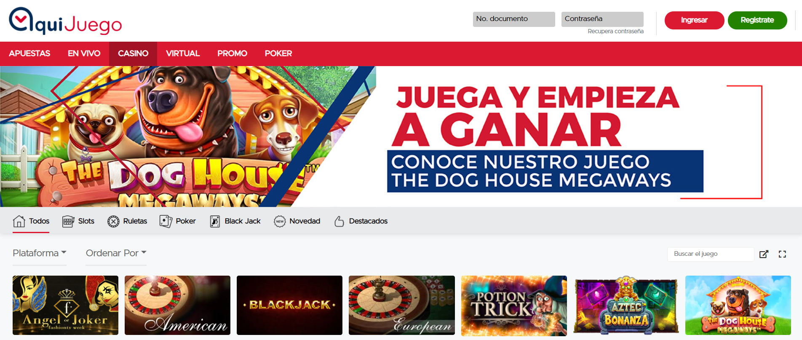The width and height of the screenshot is (802, 340).
Task: Click the Buscar el juego search field
Action: (711, 254)
